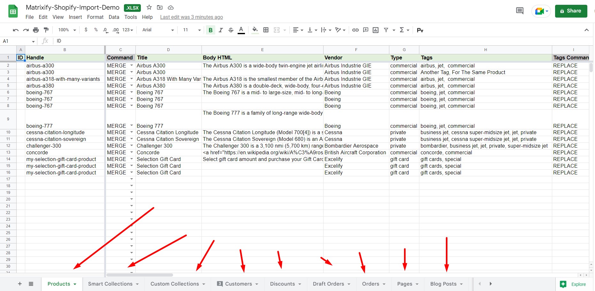
Task: Click the Print icon
Action: (x=36, y=30)
